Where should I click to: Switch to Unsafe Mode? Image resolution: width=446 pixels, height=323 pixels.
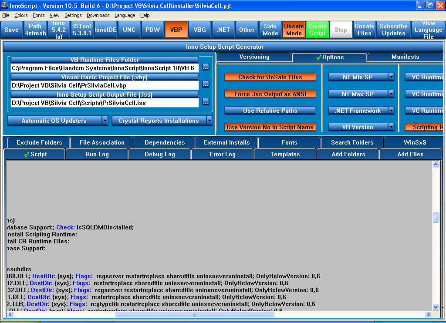coord(294,30)
